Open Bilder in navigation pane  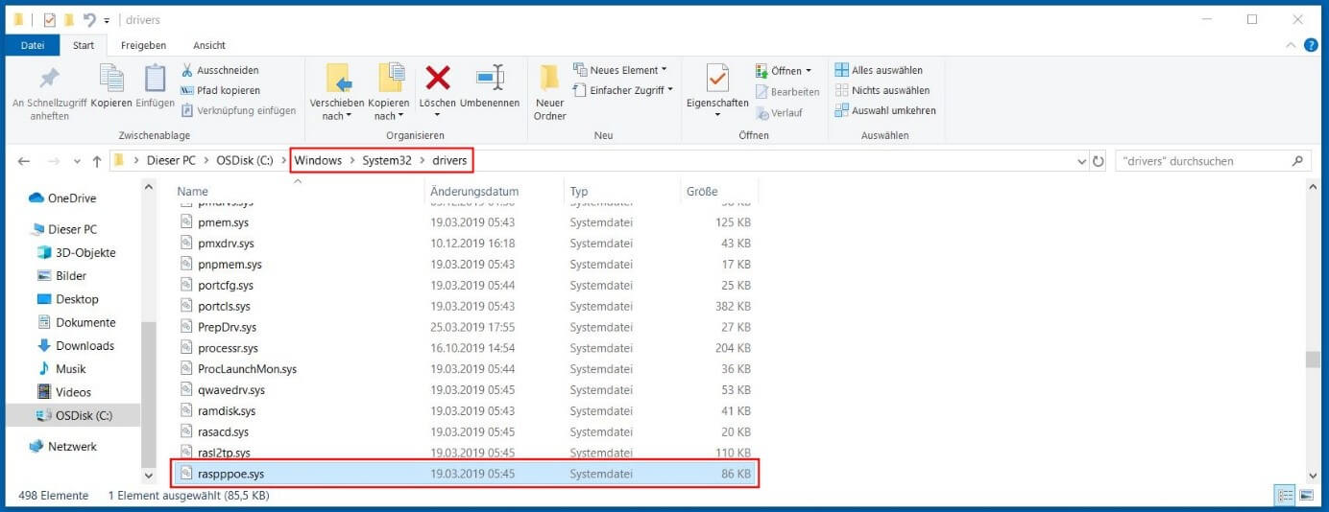pos(61,275)
